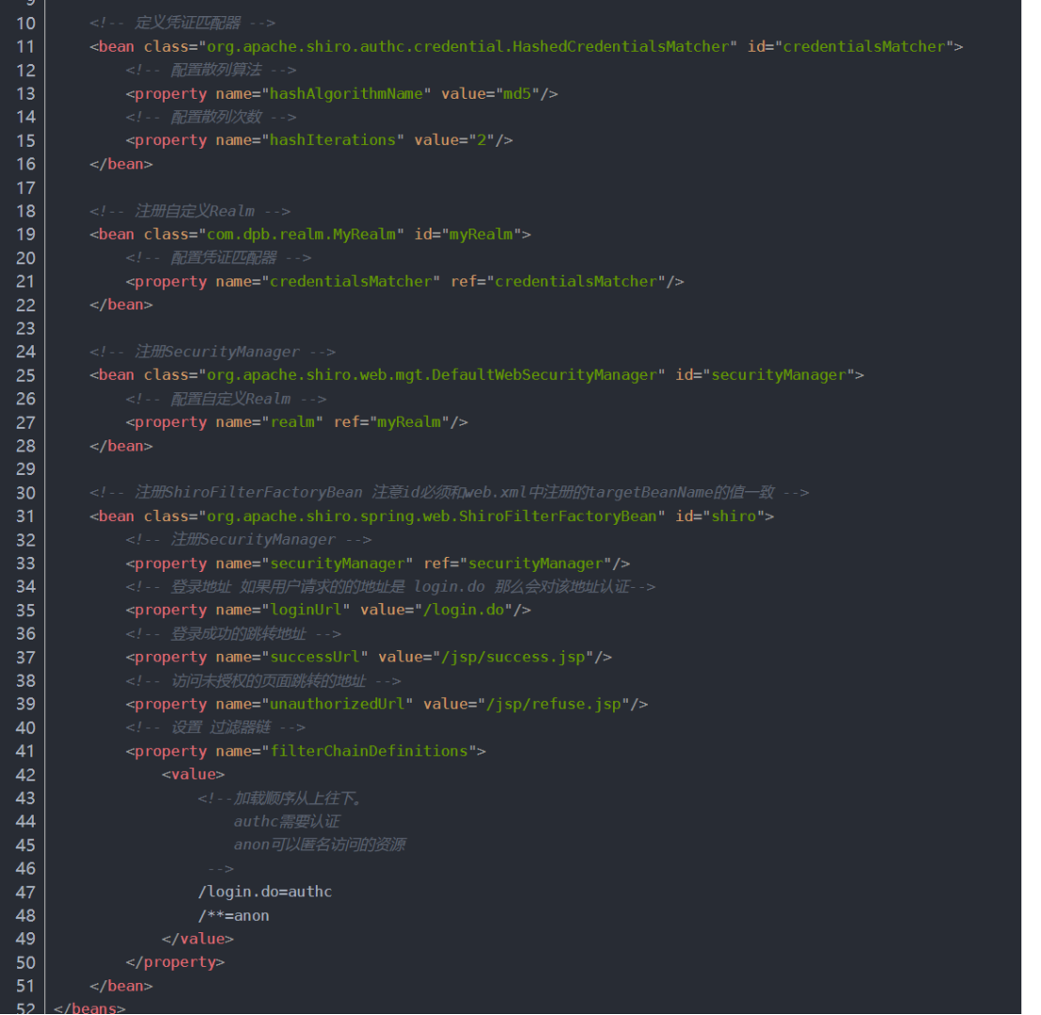Click line number 25 in the gutter

point(25,376)
